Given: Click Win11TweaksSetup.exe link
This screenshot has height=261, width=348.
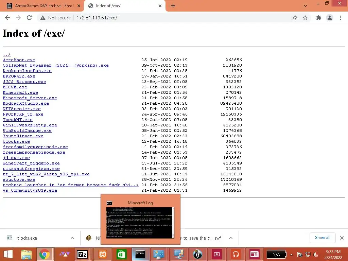Looking at the screenshot, I should [x=30, y=125].
